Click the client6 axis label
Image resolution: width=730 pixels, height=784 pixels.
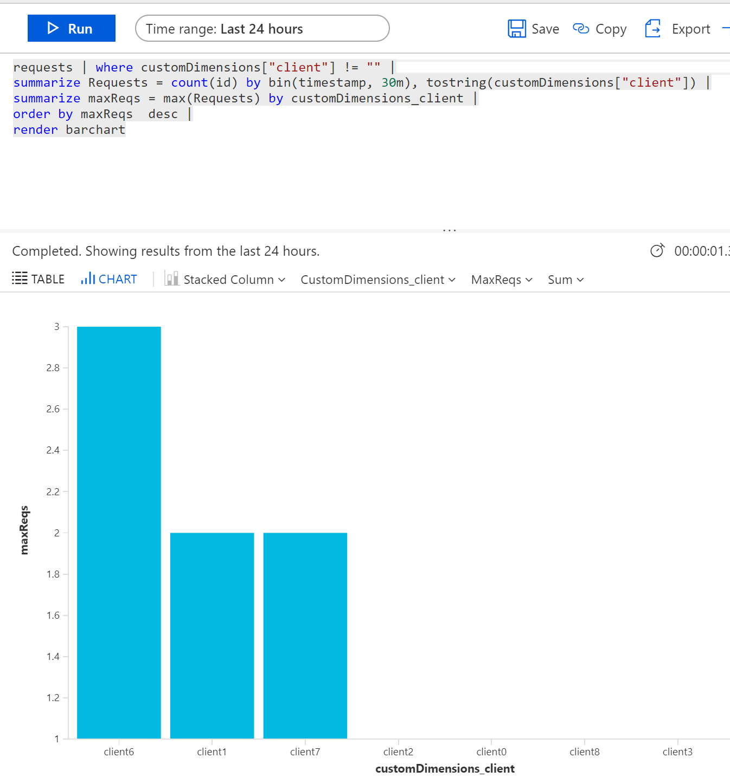point(119,751)
